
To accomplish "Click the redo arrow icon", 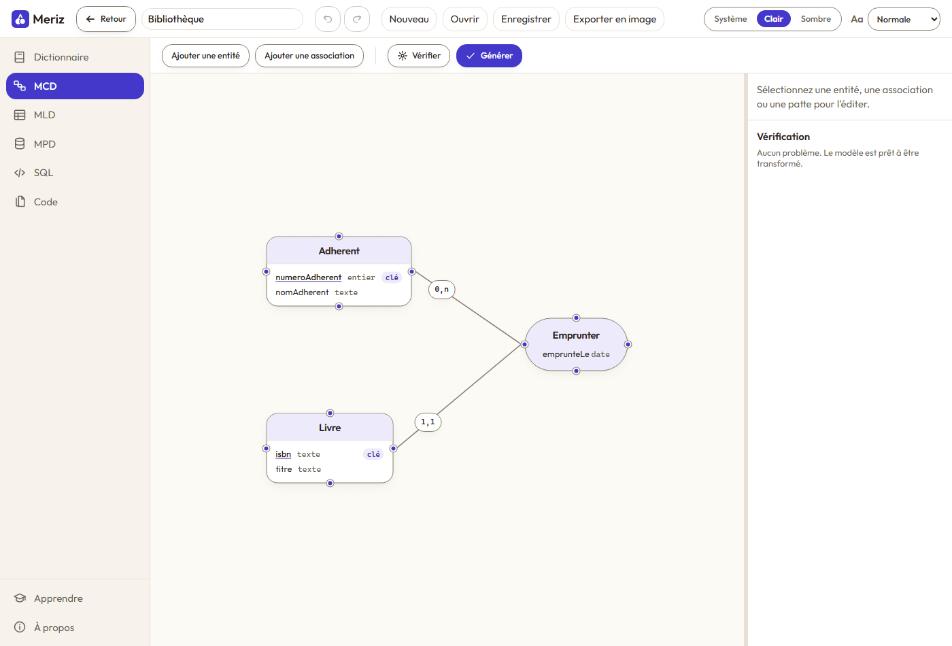I will [357, 19].
